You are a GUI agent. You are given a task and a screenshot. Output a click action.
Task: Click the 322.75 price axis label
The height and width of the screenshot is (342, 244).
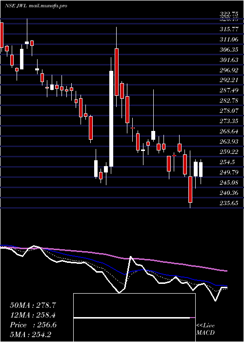point(229,15)
